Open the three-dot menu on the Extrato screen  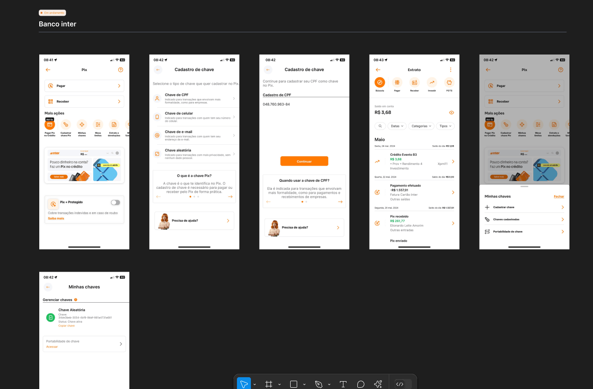(451, 70)
